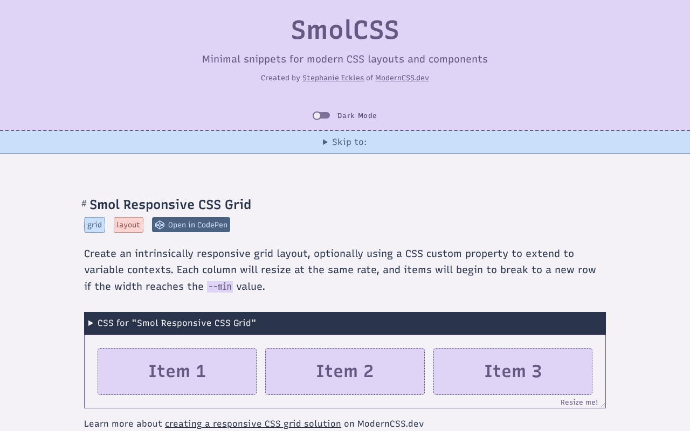Viewport: 690px width, 431px height.
Task: Click the resize handle of the demo box
Action: (x=603, y=405)
